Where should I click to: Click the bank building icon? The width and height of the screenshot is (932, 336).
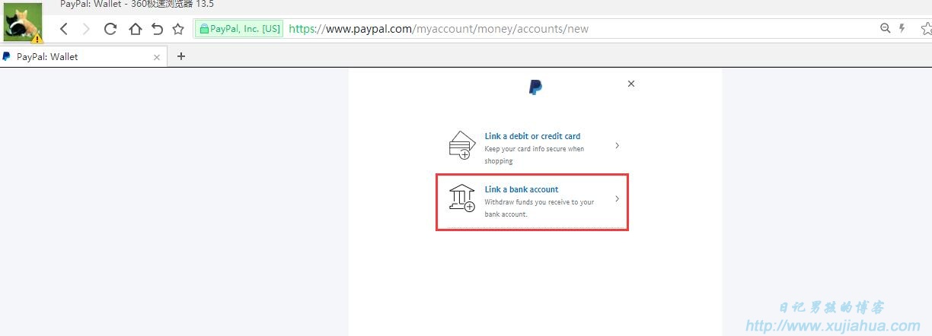[461, 198]
